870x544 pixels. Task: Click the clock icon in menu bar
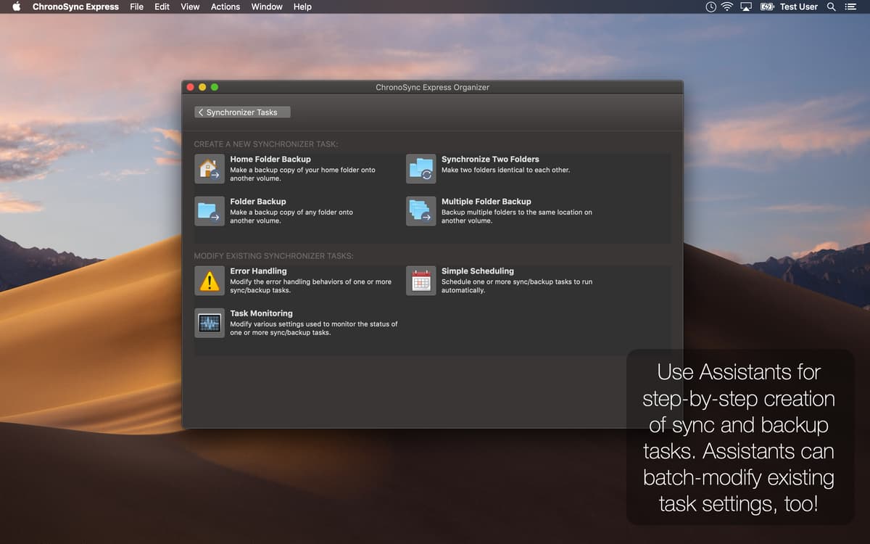click(x=709, y=7)
